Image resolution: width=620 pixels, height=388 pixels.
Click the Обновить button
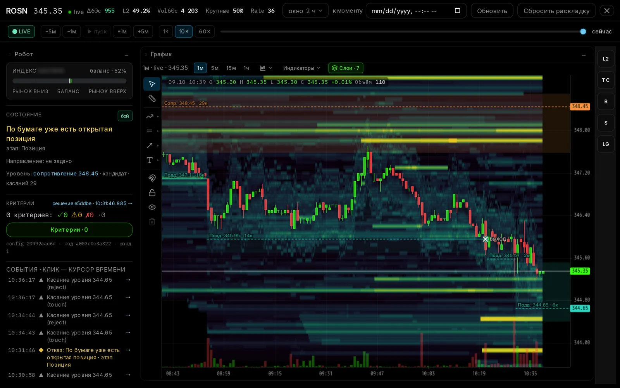pyautogui.click(x=492, y=10)
